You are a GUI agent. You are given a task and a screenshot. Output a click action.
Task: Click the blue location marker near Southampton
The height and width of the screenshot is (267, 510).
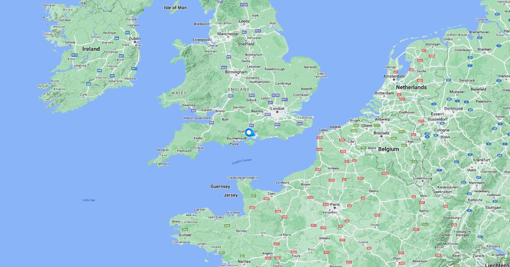[249, 132]
